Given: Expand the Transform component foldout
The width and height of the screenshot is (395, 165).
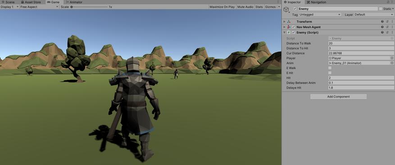Looking at the screenshot, I should click(x=285, y=22).
